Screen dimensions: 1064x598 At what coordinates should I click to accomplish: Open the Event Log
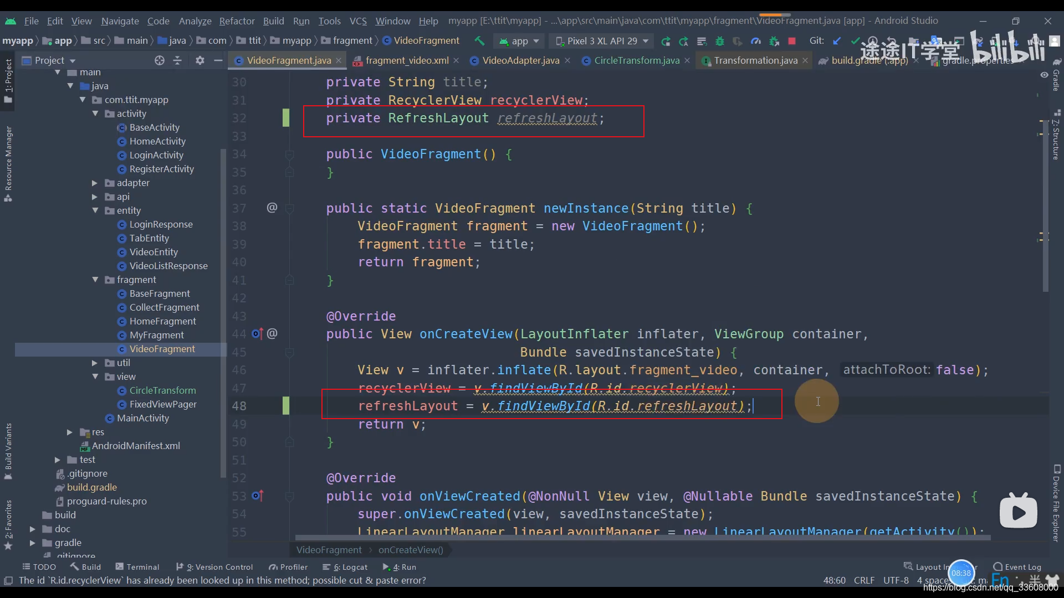[1017, 567]
